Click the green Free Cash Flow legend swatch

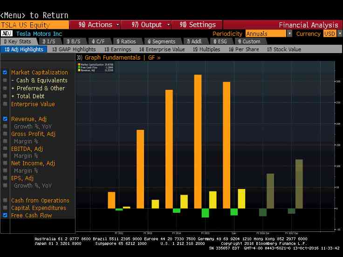(79, 68)
